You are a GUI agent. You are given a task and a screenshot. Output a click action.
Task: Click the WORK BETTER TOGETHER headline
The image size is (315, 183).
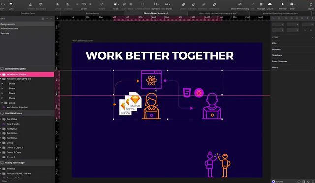pos(159,55)
